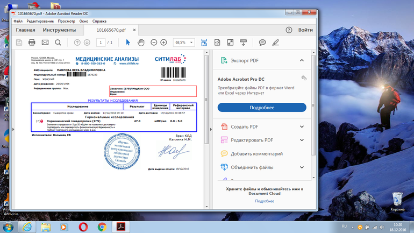
Task: Activate the Hand pan tool
Action: pos(141,42)
